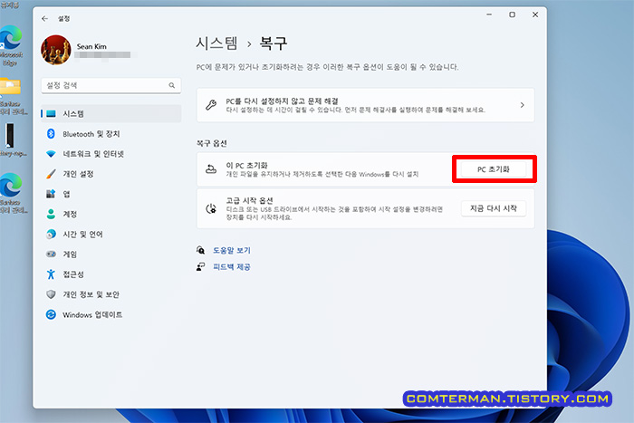The width and height of the screenshot is (634, 423).
Task: Click the PC 초기화 button
Action: [494, 169]
